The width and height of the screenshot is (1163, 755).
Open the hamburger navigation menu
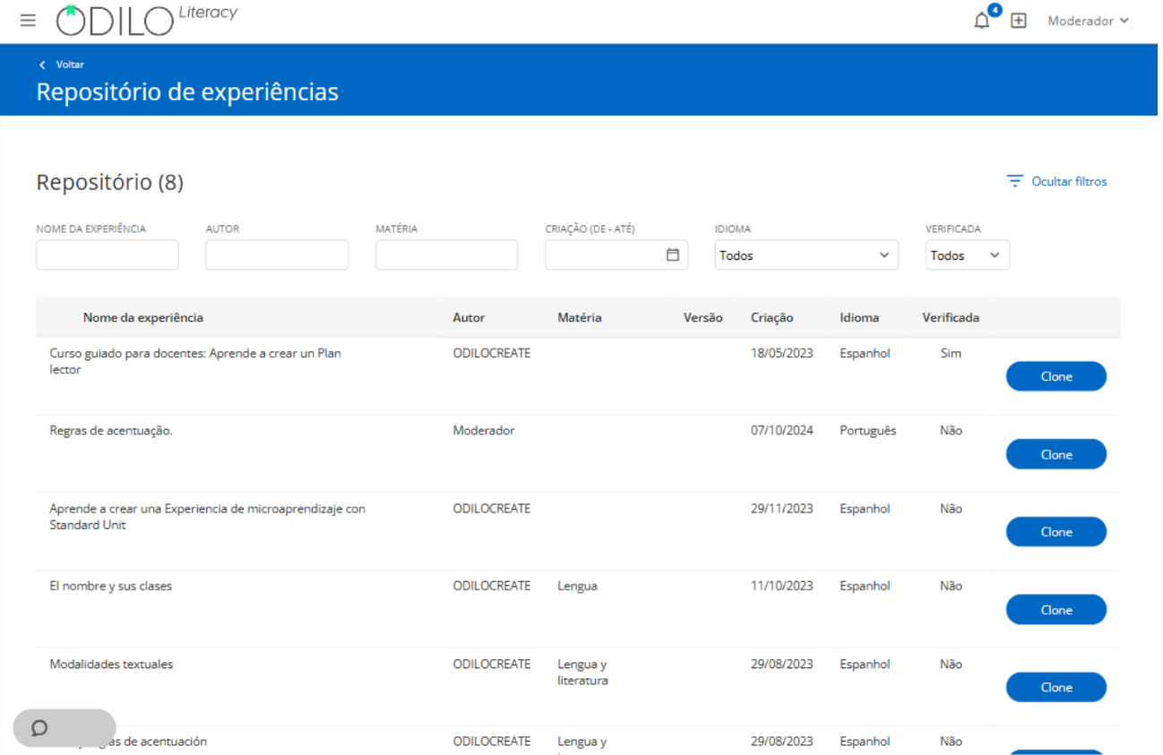click(x=28, y=21)
